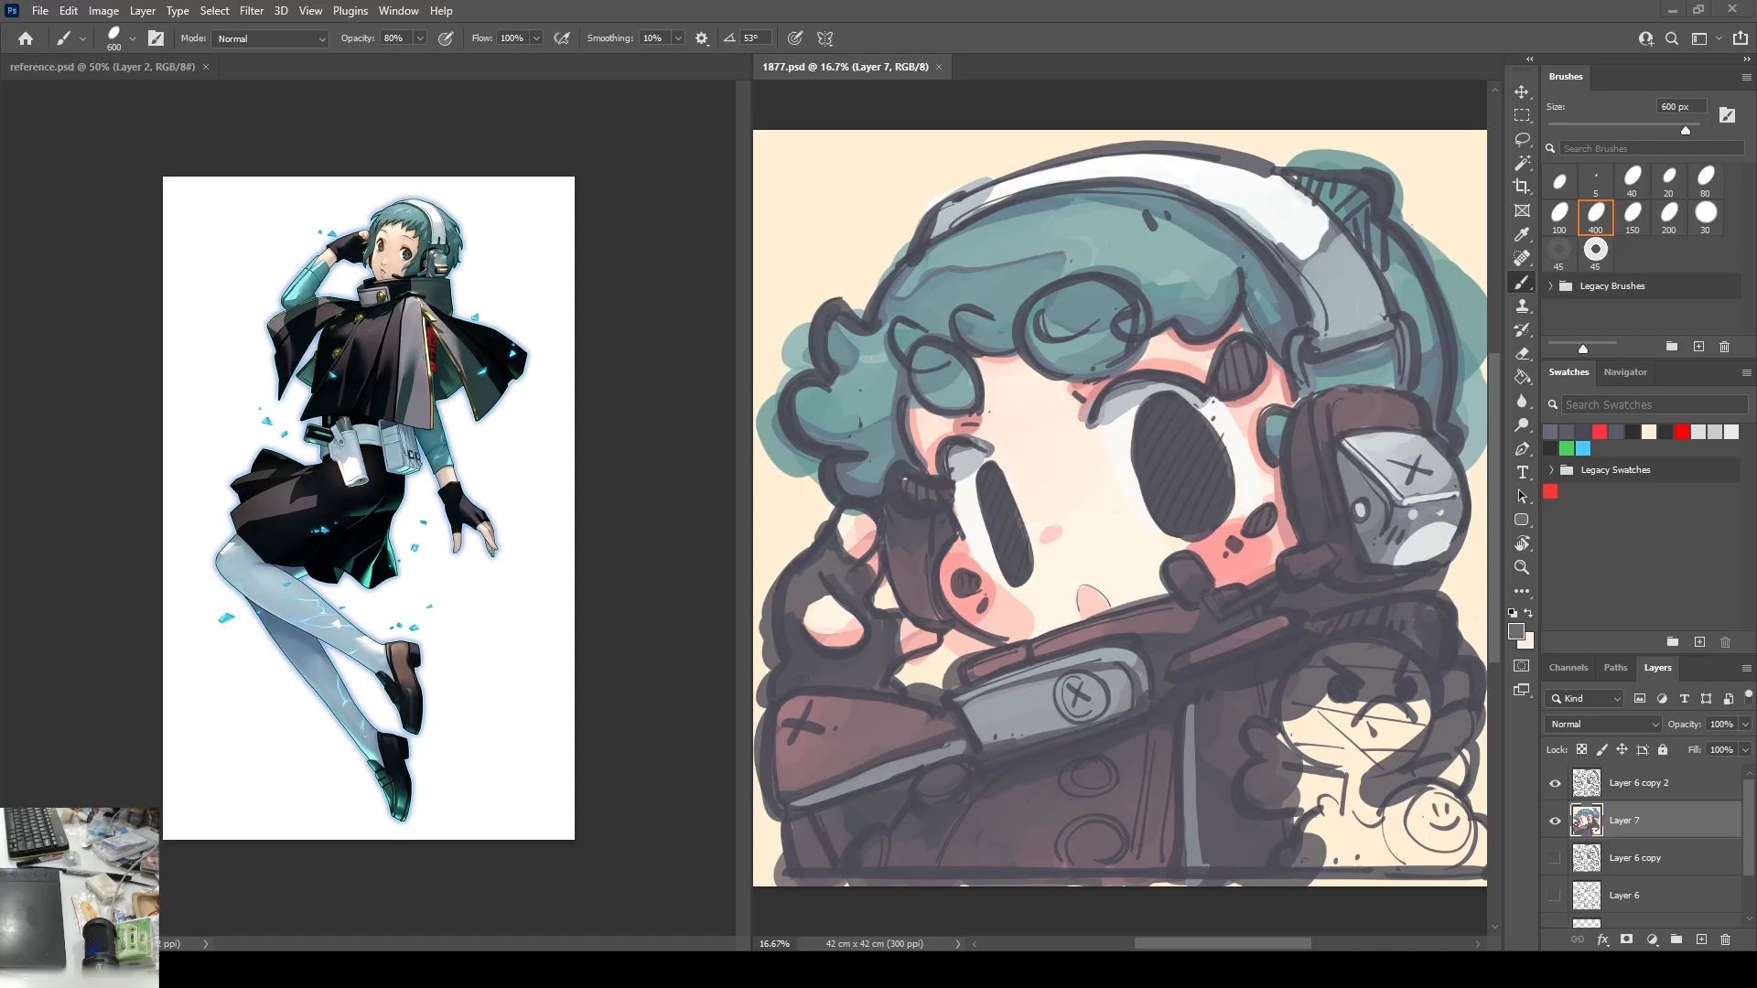The width and height of the screenshot is (1757, 988).
Task: Open the layer blend mode dropdown
Action: tap(1602, 724)
